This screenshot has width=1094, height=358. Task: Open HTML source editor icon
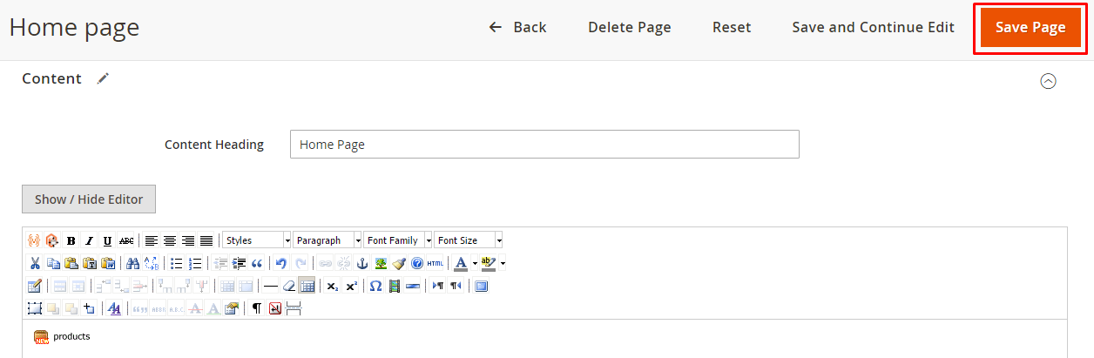click(x=436, y=263)
